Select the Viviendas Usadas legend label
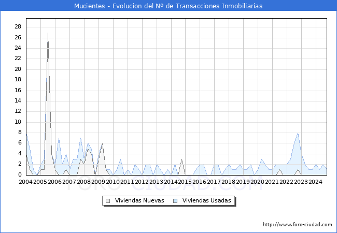 click(x=207, y=200)
